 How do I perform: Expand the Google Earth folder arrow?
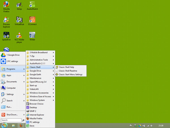53,75
